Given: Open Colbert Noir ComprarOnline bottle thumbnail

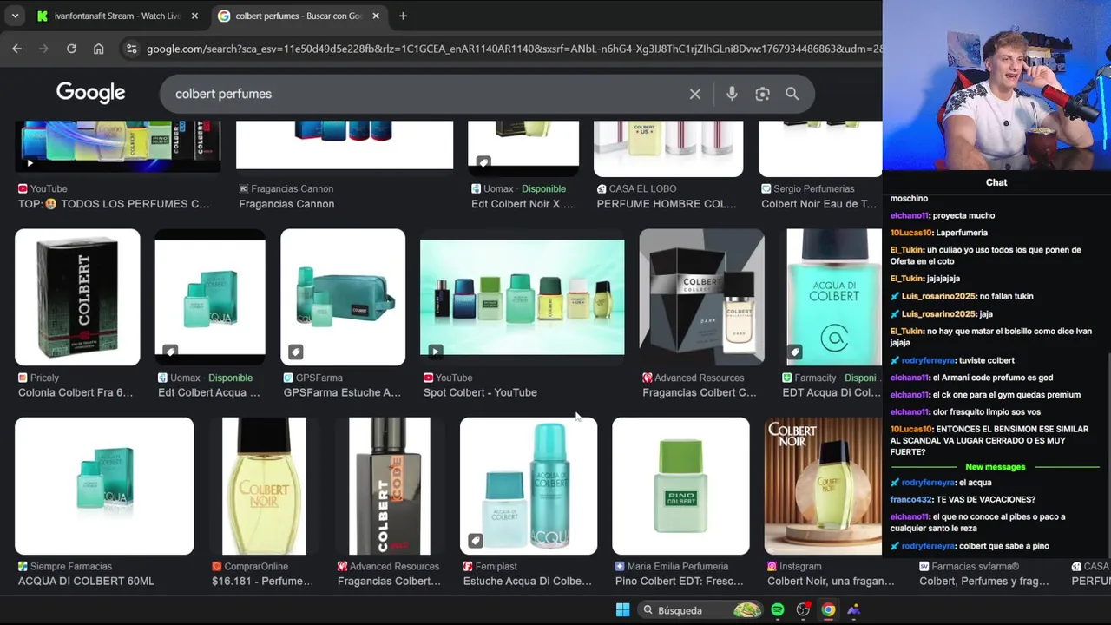Looking at the screenshot, I should [264, 486].
